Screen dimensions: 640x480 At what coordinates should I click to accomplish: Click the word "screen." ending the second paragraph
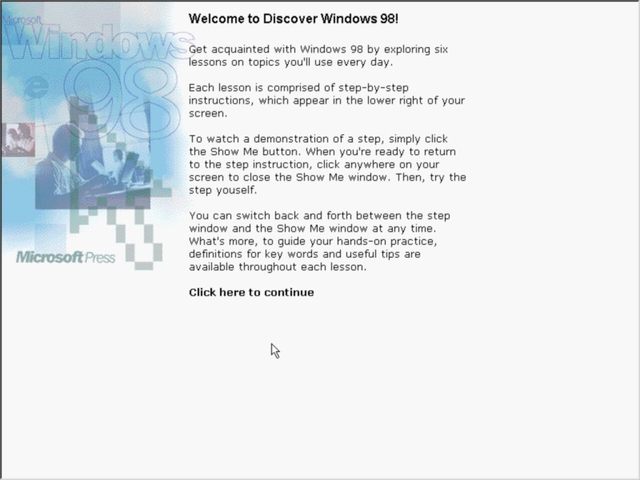point(207,114)
